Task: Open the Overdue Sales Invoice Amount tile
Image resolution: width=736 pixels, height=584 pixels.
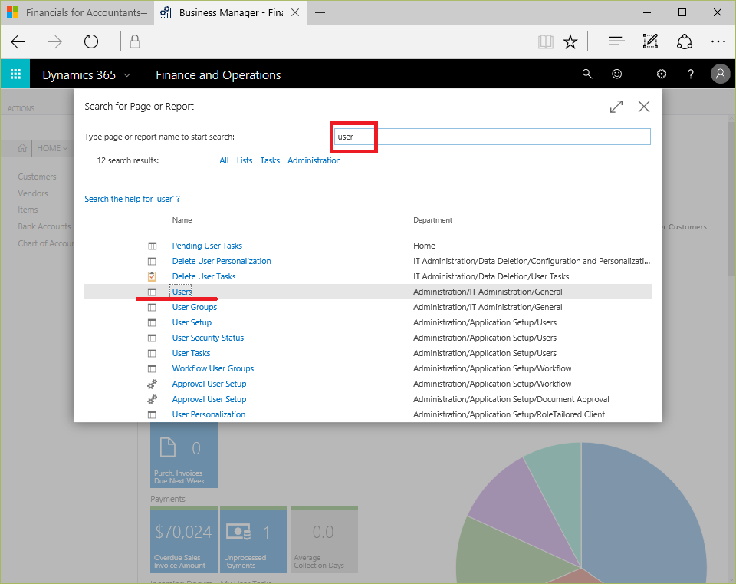Action: [184, 539]
